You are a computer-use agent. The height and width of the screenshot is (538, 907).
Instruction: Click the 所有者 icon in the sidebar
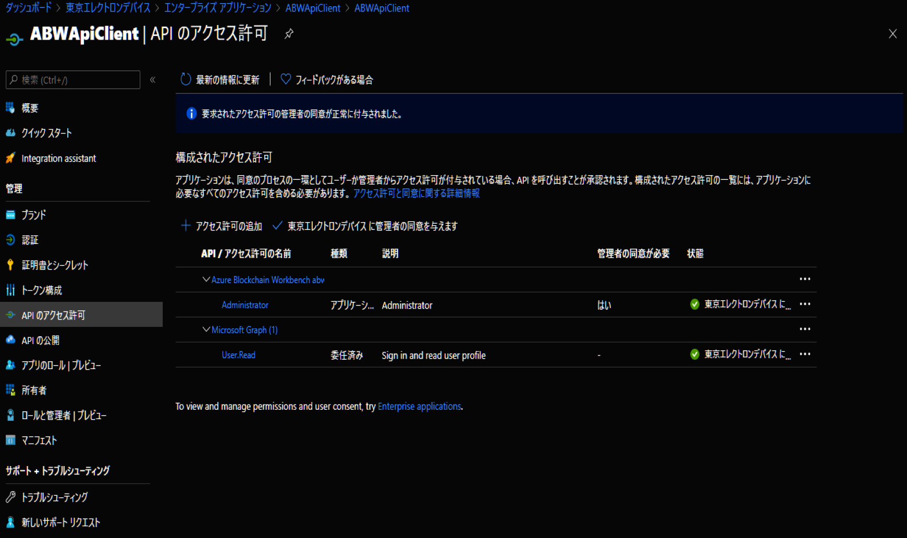point(10,390)
